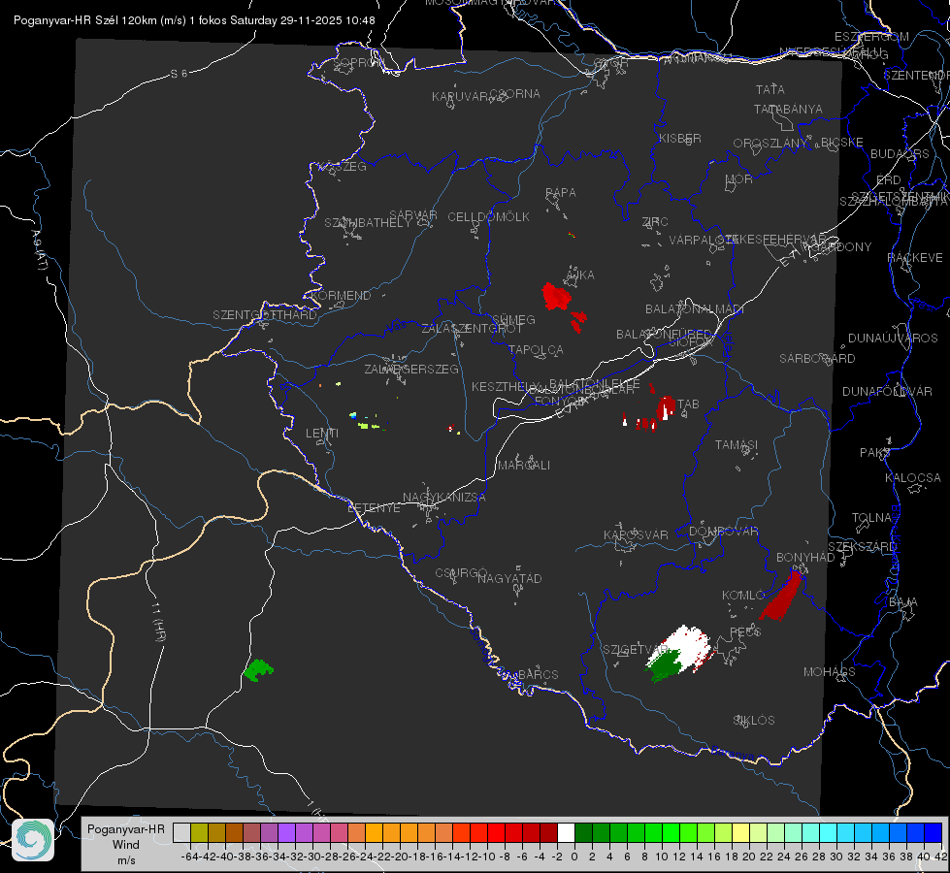Click the SOPRON city label
The width and height of the screenshot is (950, 873).
coord(358,62)
